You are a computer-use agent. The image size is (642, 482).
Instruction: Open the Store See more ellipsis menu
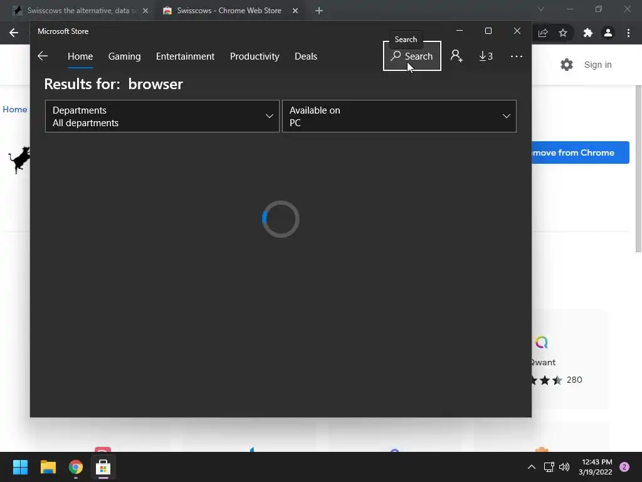tap(517, 56)
